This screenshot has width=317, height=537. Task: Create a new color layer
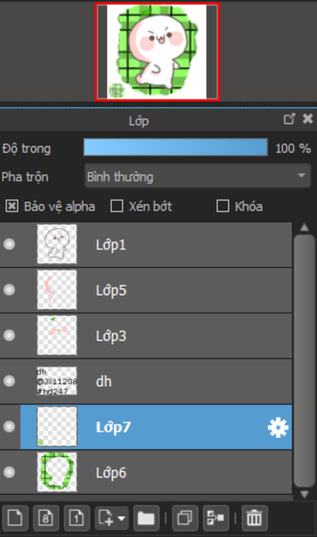point(15,517)
